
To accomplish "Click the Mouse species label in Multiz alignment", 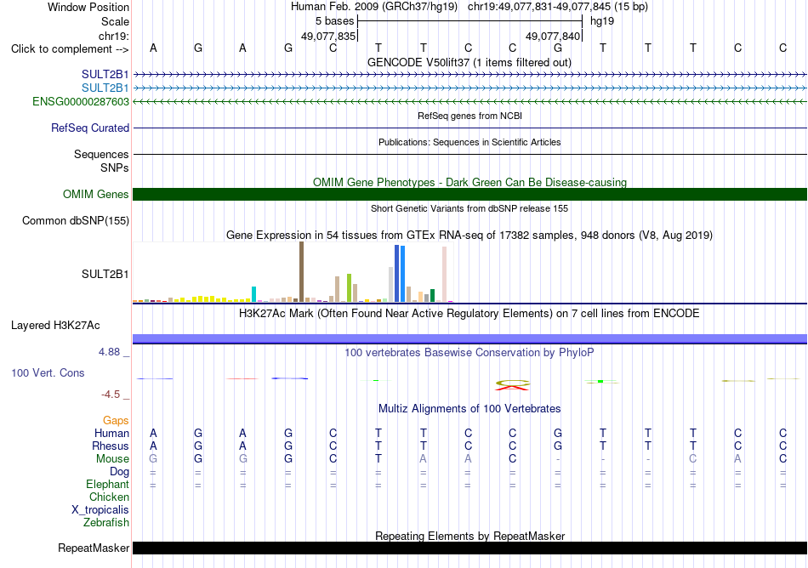I will coord(112,458).
